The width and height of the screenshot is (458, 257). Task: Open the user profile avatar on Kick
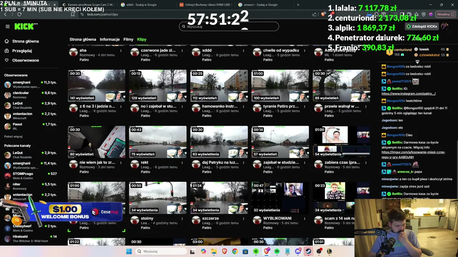[x=444, y=26]
